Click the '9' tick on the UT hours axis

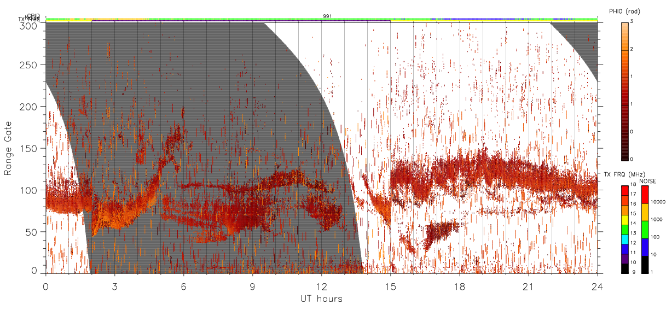(x=252, y=286)
